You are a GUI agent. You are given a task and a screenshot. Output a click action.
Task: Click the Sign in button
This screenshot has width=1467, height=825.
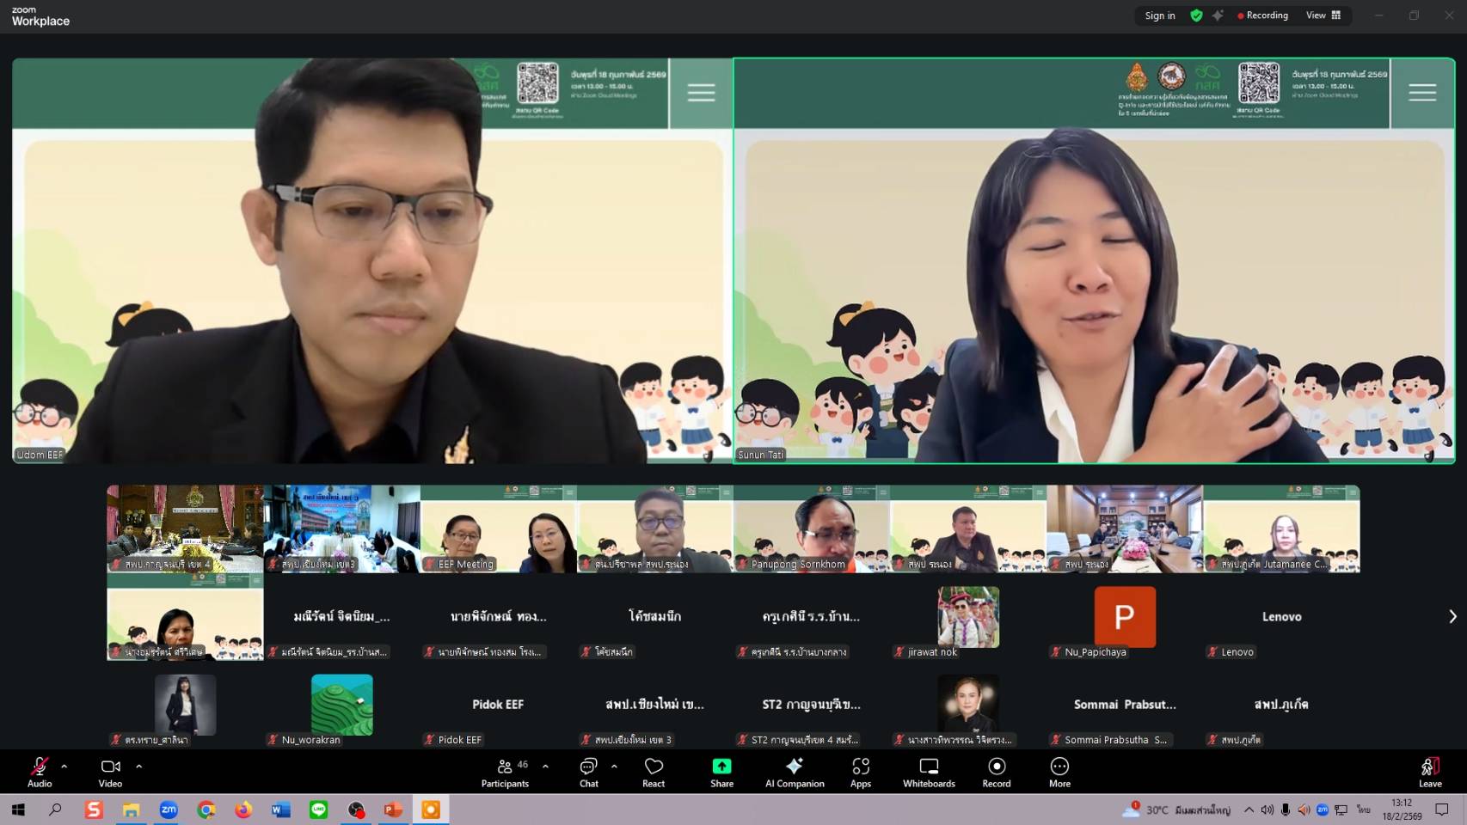[1159, 15]
